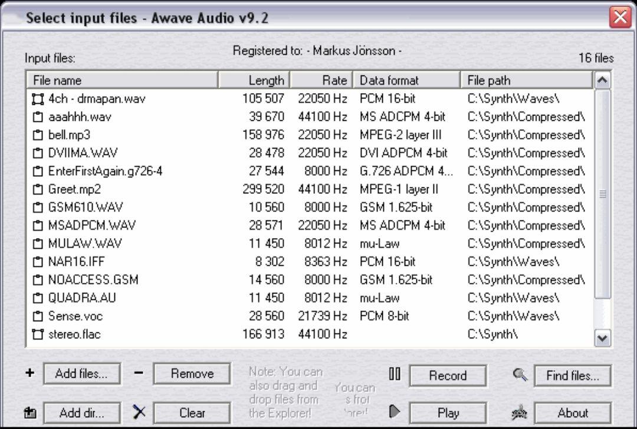Screen dimensions: 637x429
Task: Select the file bell.mp3
Action: pos(69,135)
